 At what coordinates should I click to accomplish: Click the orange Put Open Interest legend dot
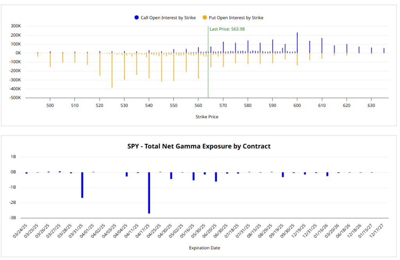[205, 18]
